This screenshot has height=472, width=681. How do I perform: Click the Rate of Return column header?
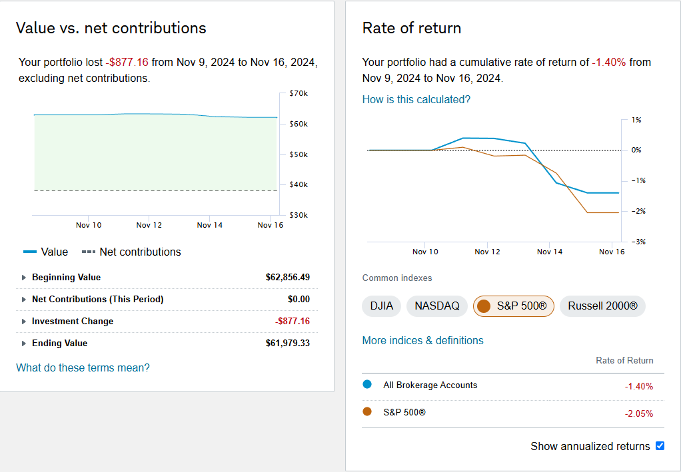pyautogui.click(x=624, y=361)
